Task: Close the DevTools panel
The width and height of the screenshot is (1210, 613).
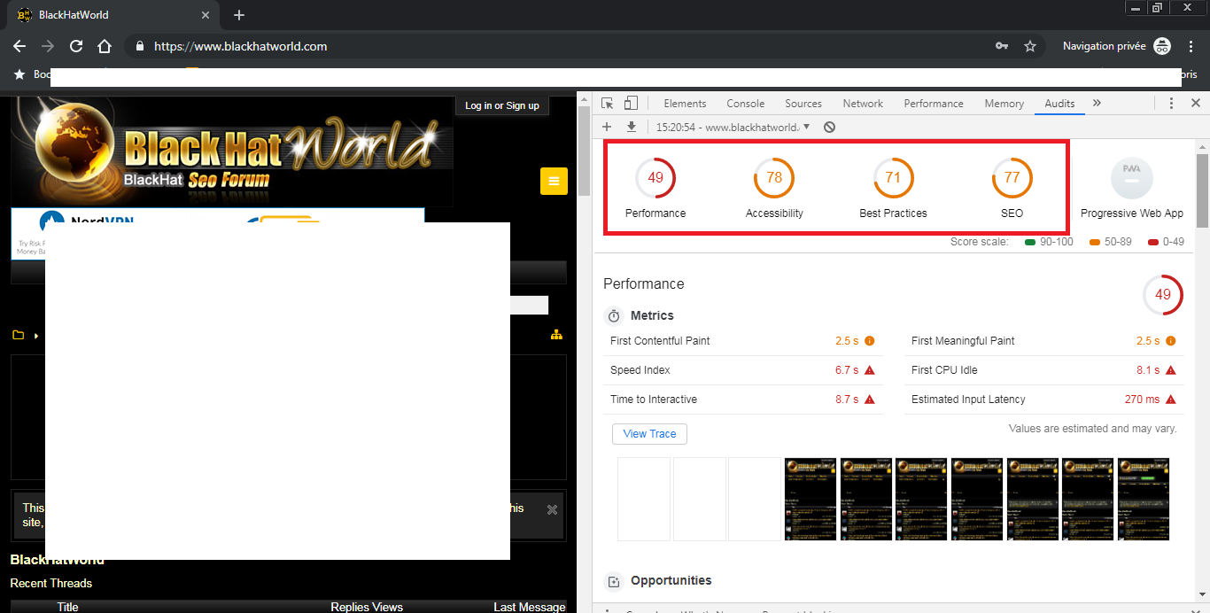Action: (x=1195, y=104)
